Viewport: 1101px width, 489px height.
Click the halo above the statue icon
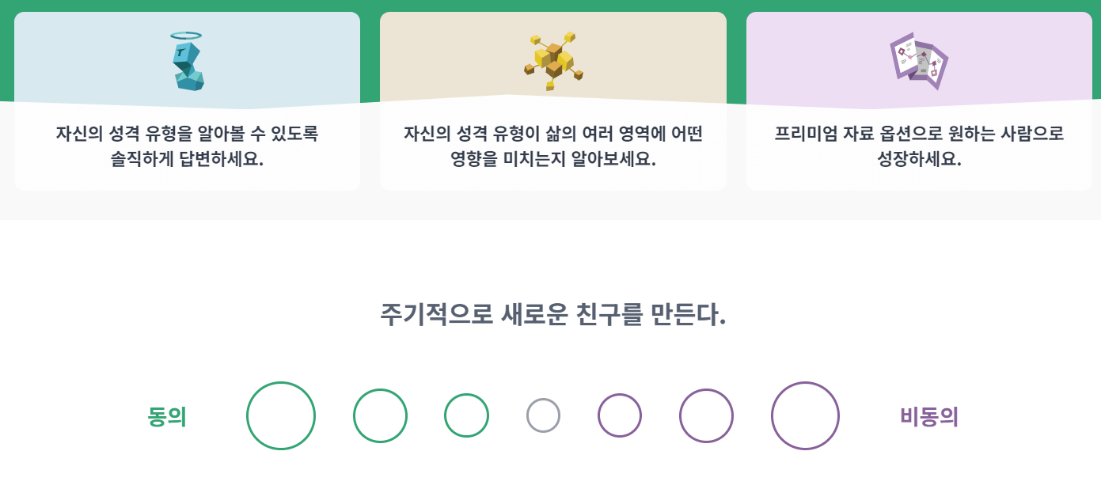[186, 34]
